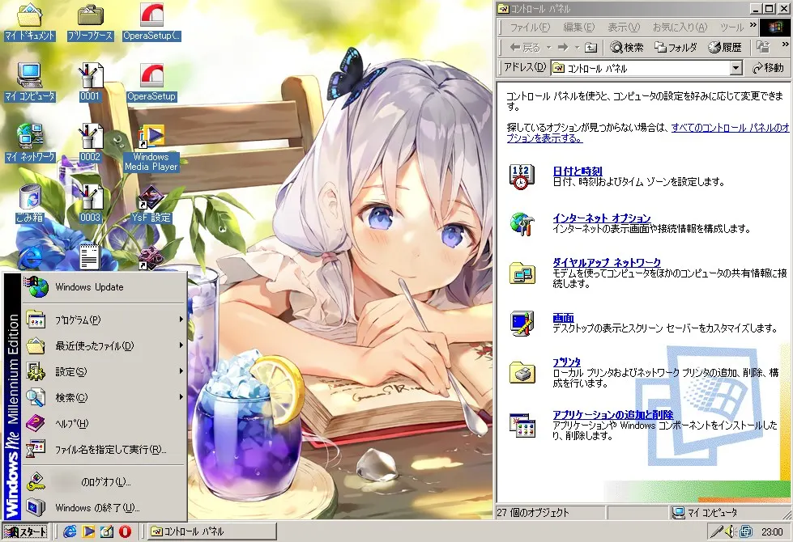793x542 pixels.
Task: Launch Internet Explorer from quick launch
Action: [70, 531]
